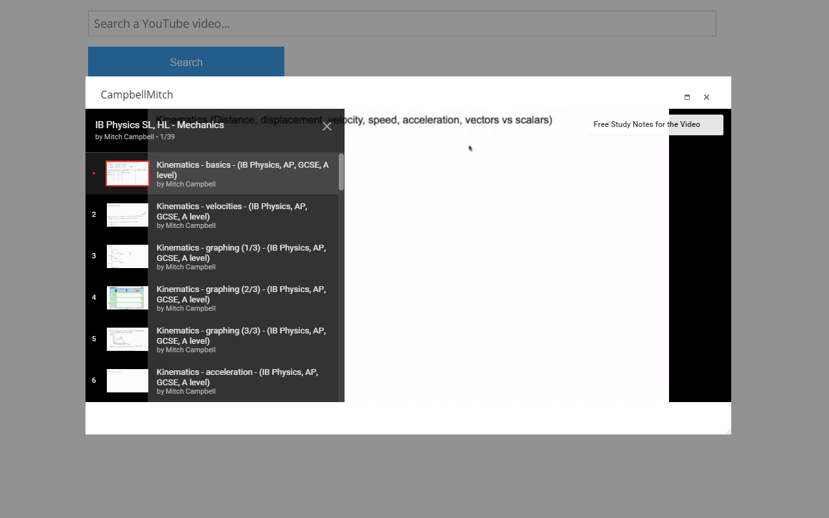The height and width of the screenshot is (518, 829).
Task: Click the video player area to pause playback
Action: 505,272
